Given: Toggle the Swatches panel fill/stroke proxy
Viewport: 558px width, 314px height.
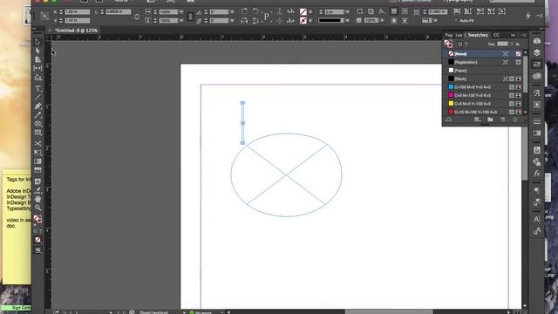Looking at the screenshot, I should tap(448, 44).
